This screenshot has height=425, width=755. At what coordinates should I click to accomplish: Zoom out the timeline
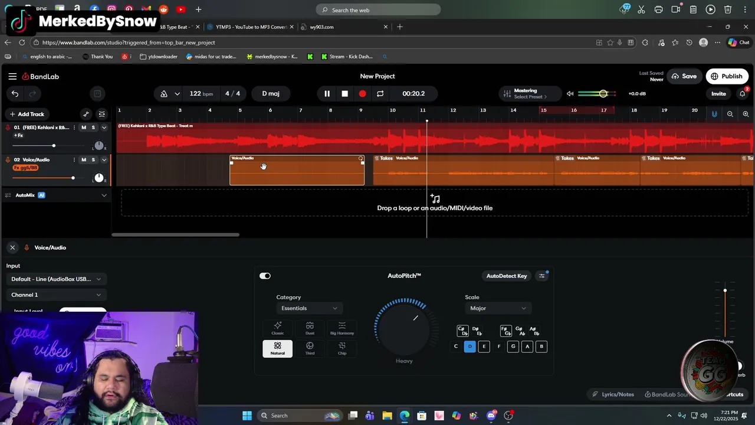pos(730,114)
